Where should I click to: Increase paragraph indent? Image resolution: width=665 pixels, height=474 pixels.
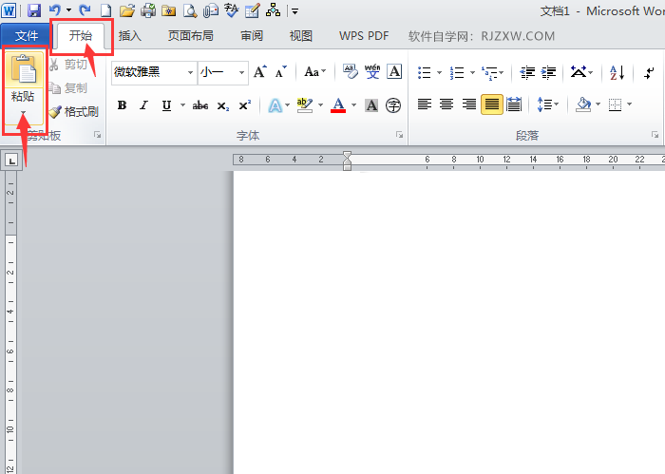click(549, 72)
